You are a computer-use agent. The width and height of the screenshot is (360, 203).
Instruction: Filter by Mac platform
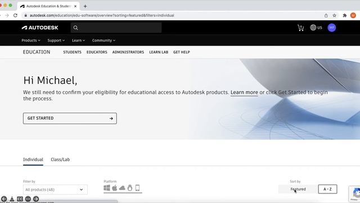[x=115, y=188]
